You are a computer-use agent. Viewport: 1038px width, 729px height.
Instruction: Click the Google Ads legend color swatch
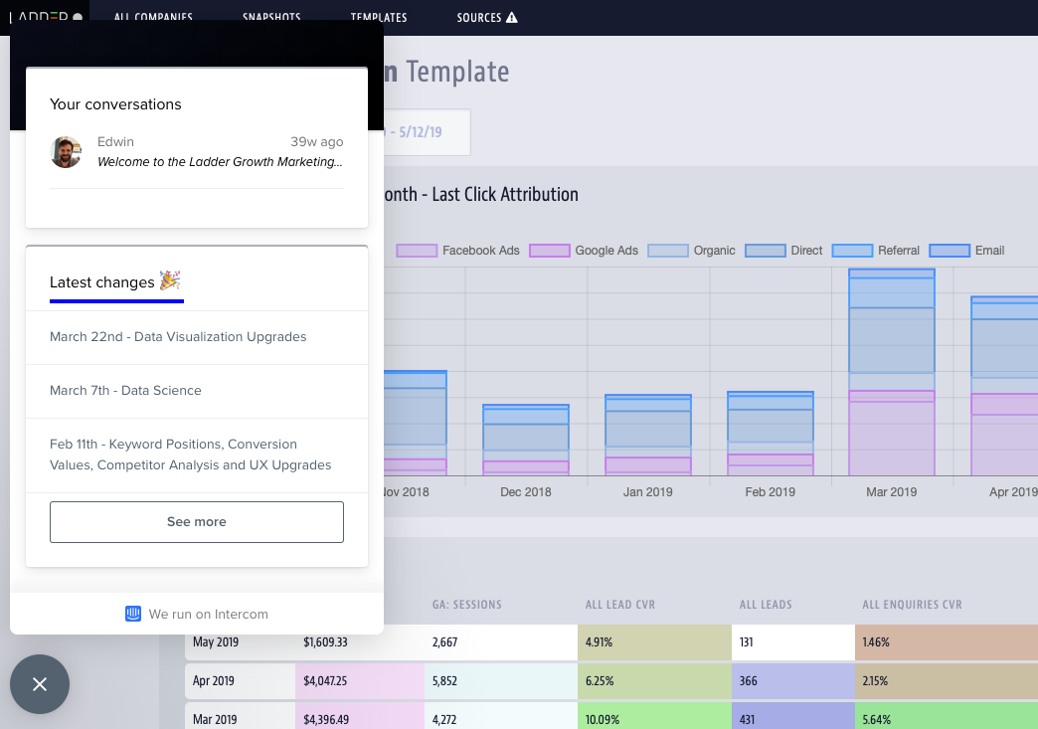coord(549,251)
